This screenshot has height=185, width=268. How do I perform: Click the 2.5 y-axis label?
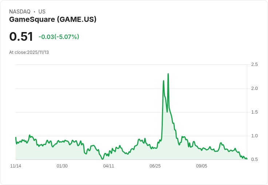(x=254, y=64)
